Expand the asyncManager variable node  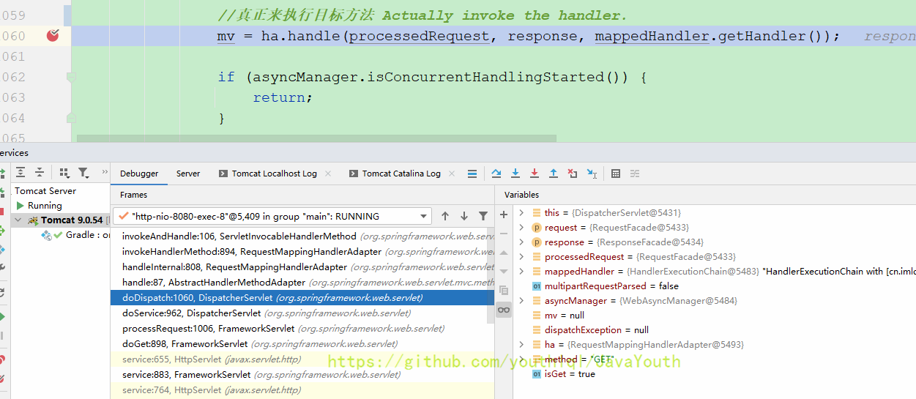tap(521, 301)
